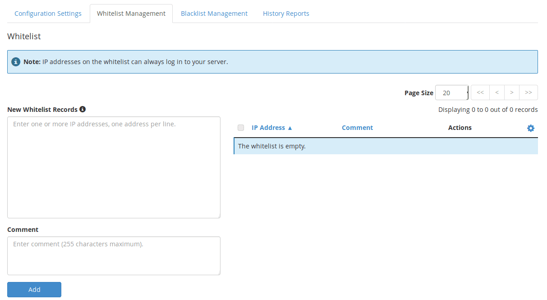Open table settings gear icon
The width and height of the screenshot is (547, 300).
(x=531, y=128)
